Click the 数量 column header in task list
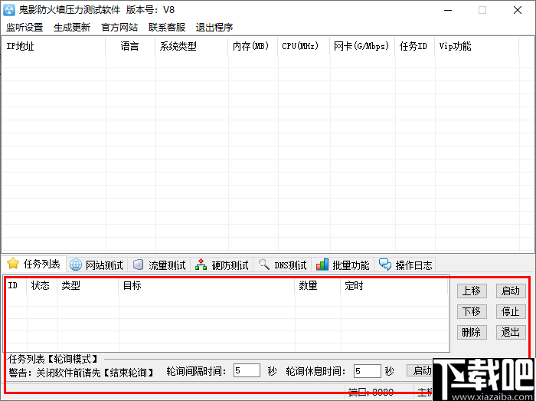The width and height of the screenshot is (536, 401). click(x=318, y=286)
